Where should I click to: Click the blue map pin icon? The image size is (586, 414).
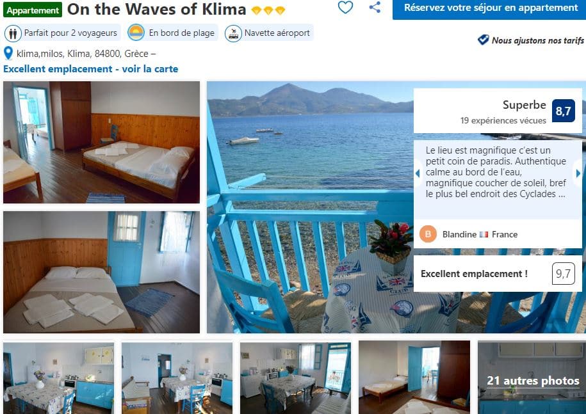[x=8, y=53]
